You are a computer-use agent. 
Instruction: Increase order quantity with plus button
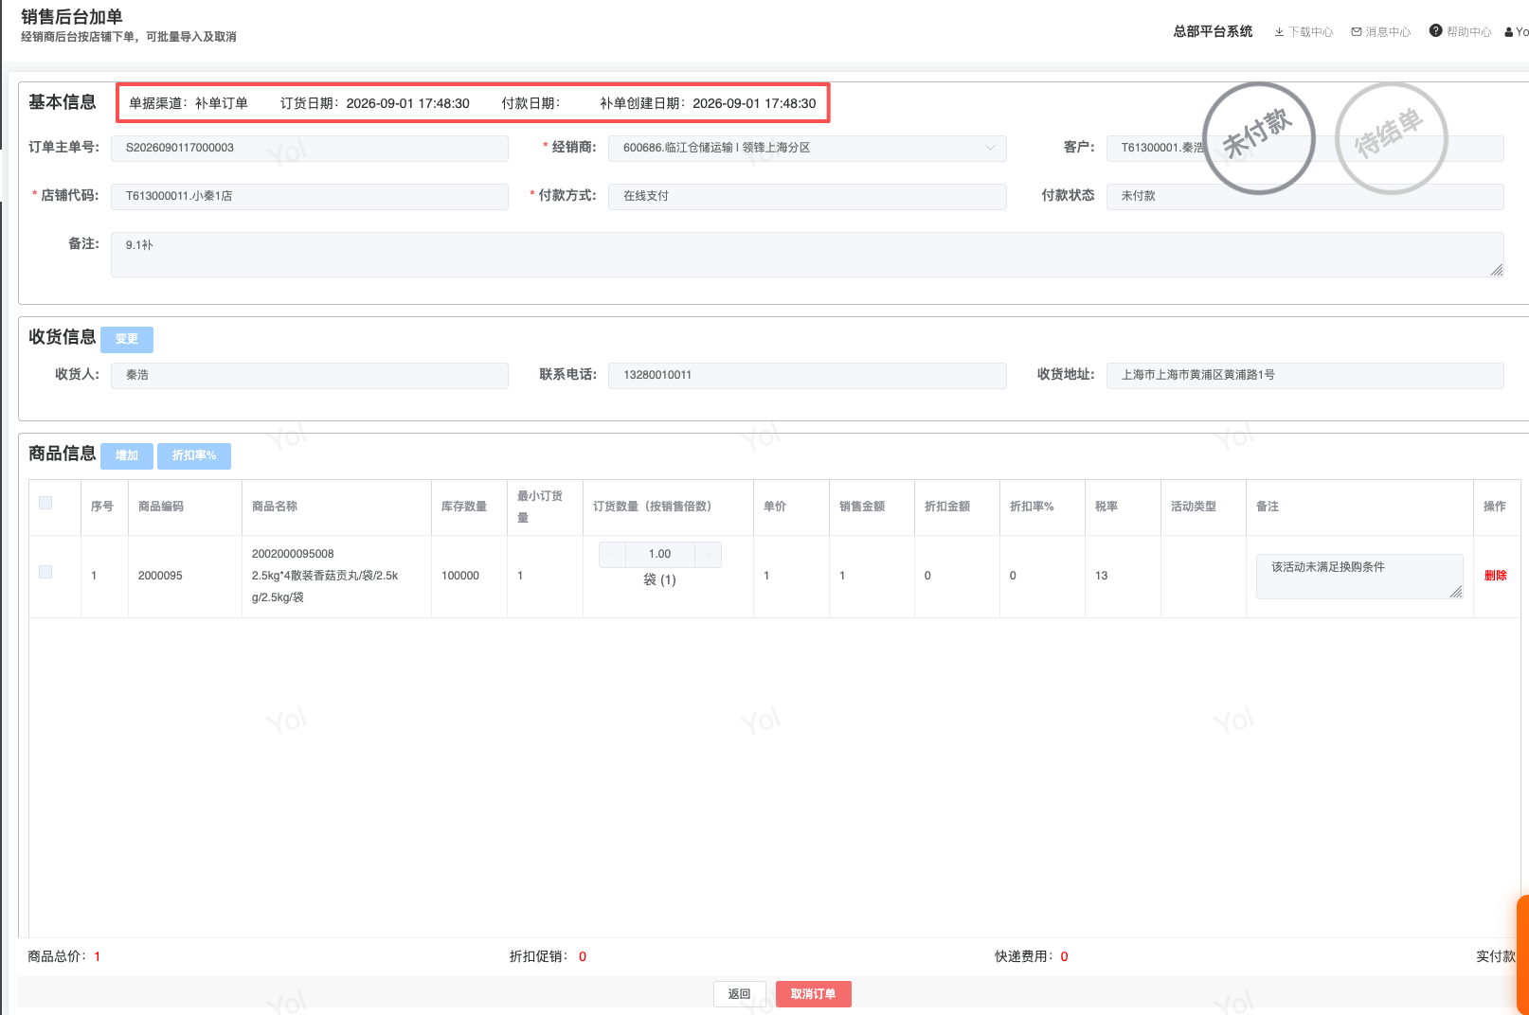[708, 554]
